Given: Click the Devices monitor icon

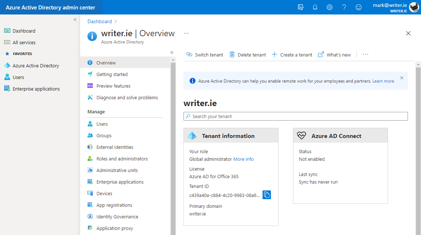Looking at the screenshot, I should coord(90,193).
